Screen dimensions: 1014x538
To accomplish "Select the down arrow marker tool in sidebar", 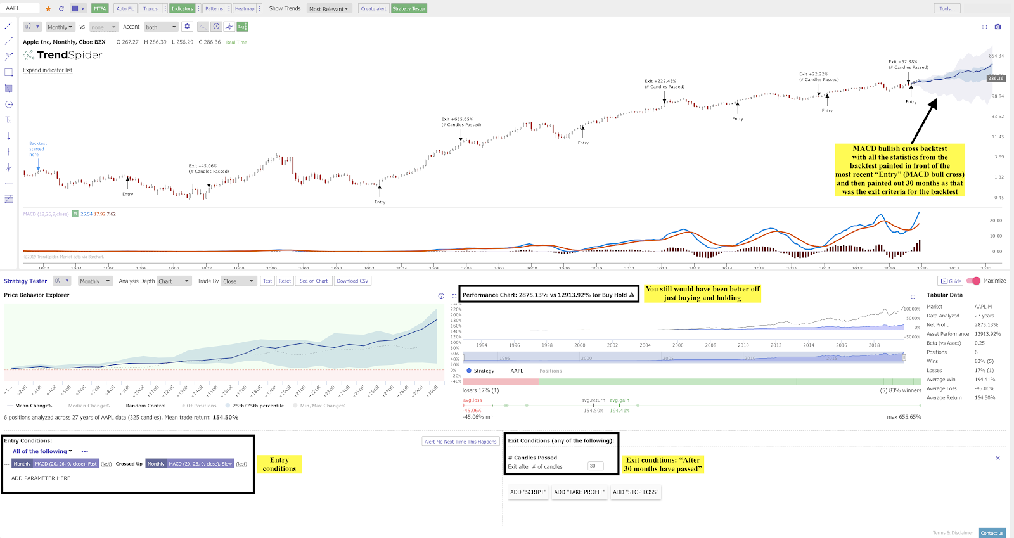I will pyautogui.click(x=8, y=136).
